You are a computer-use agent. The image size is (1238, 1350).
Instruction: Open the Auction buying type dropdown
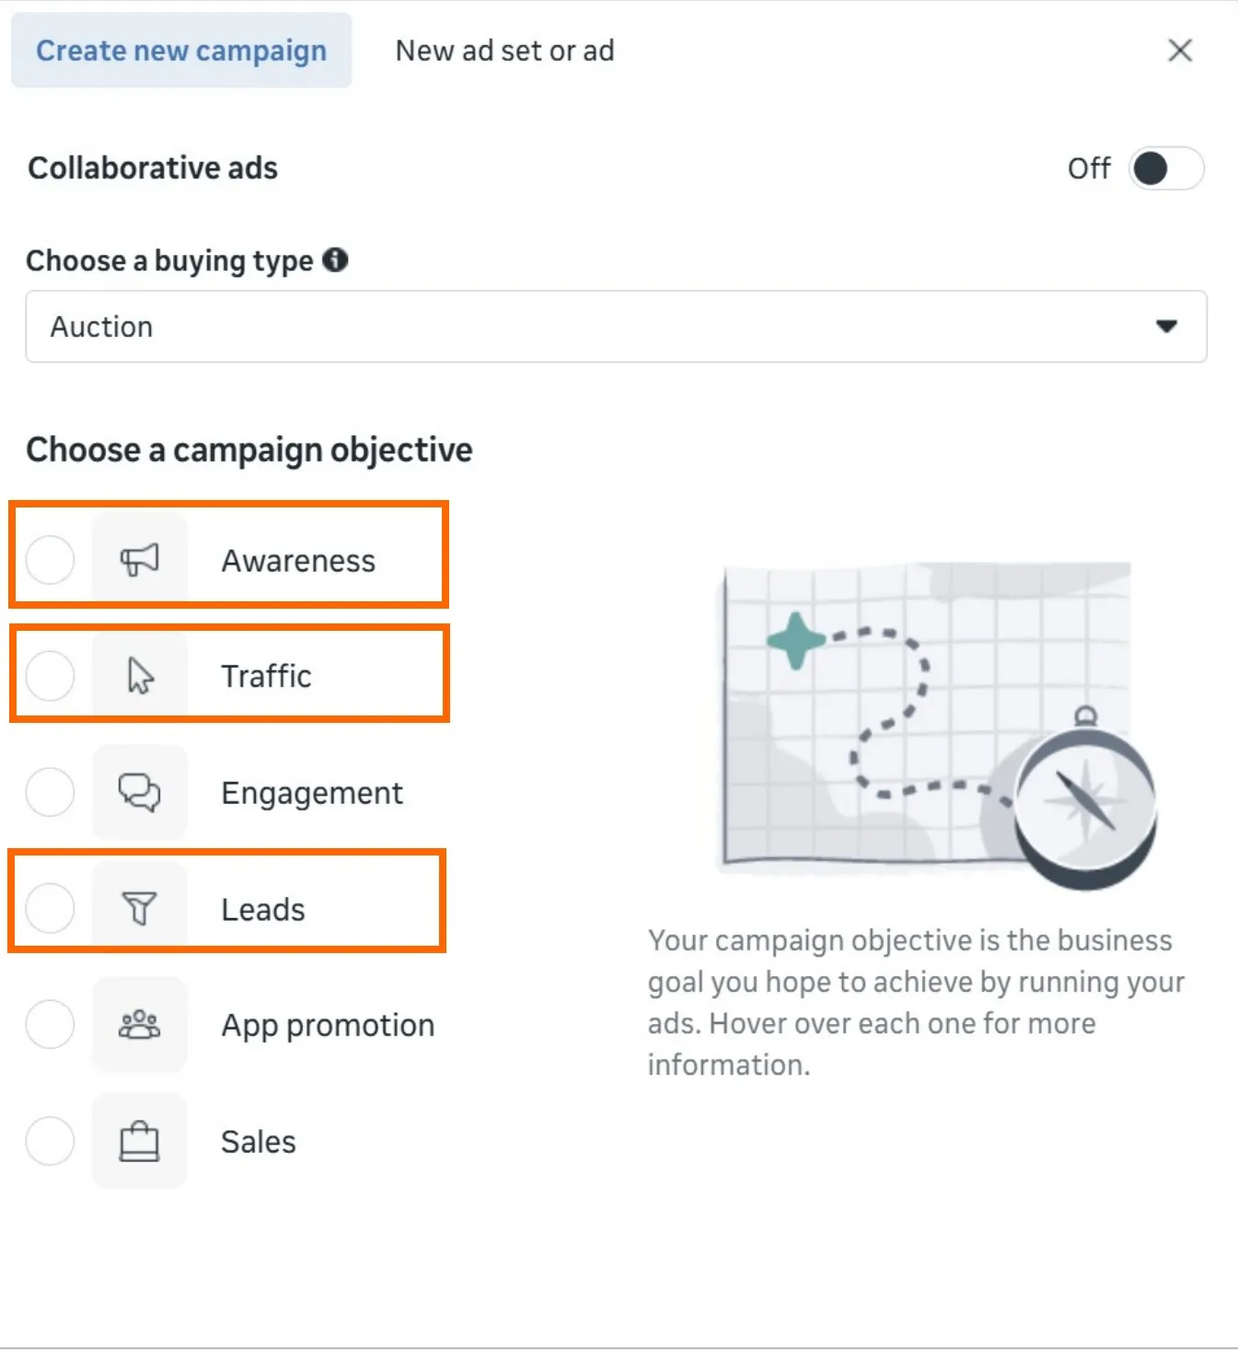tap(615, 327)
